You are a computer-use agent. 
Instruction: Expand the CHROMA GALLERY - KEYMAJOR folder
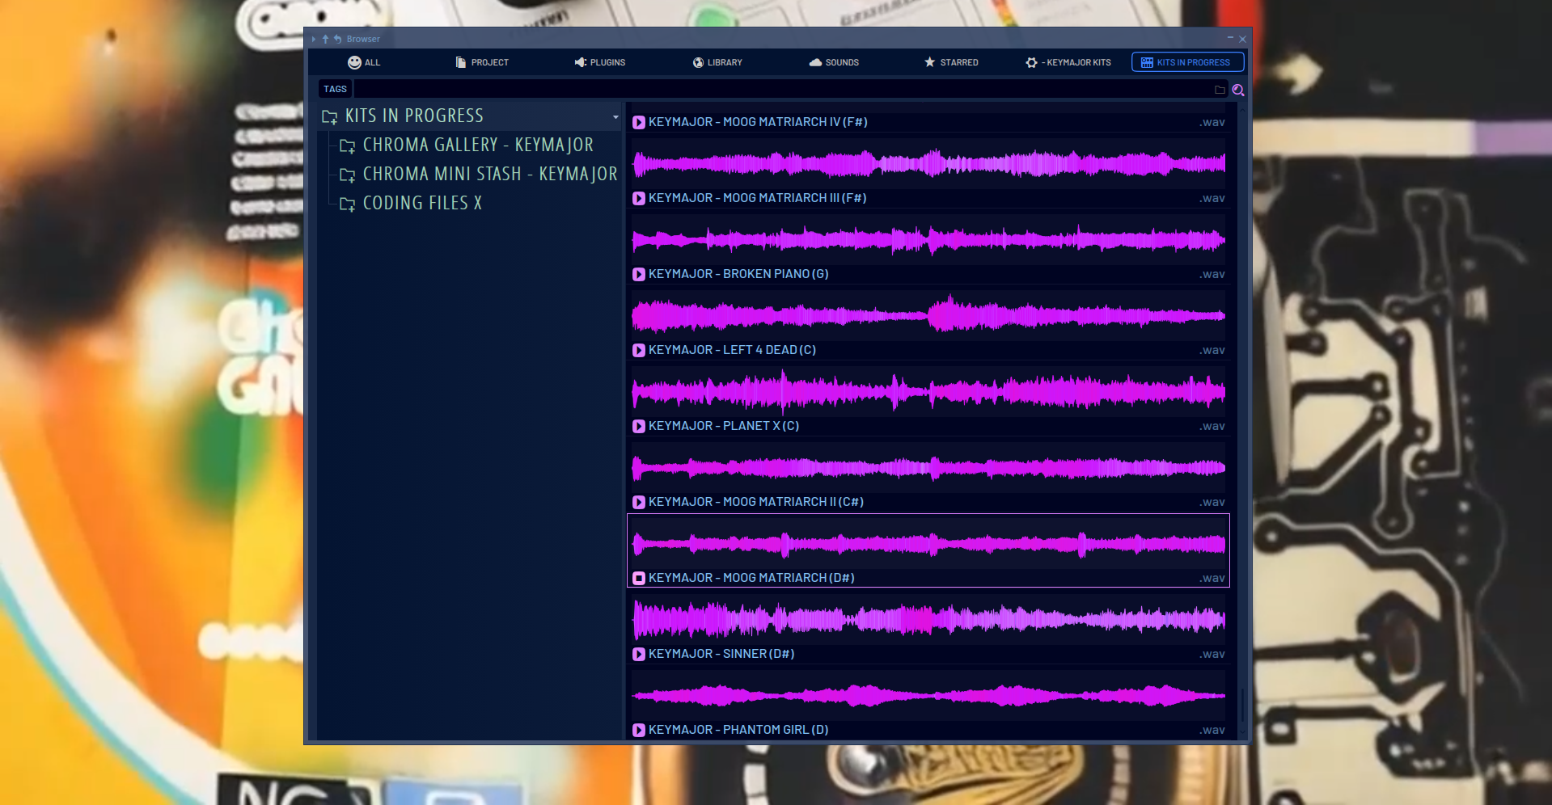pyautogui.click(x=477, y=145)
